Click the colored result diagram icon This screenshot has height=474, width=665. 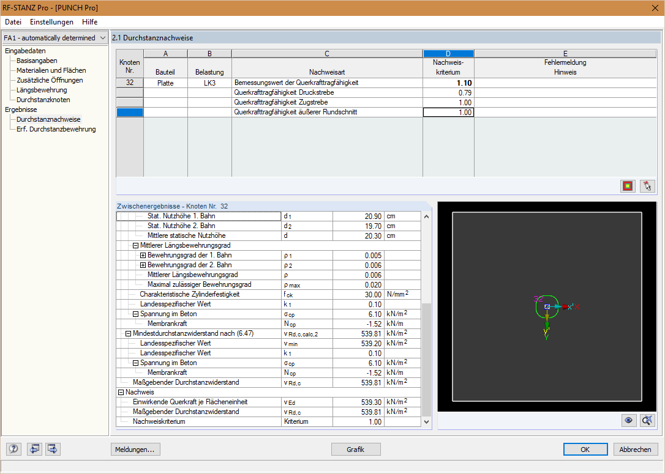tap(628, 186)
